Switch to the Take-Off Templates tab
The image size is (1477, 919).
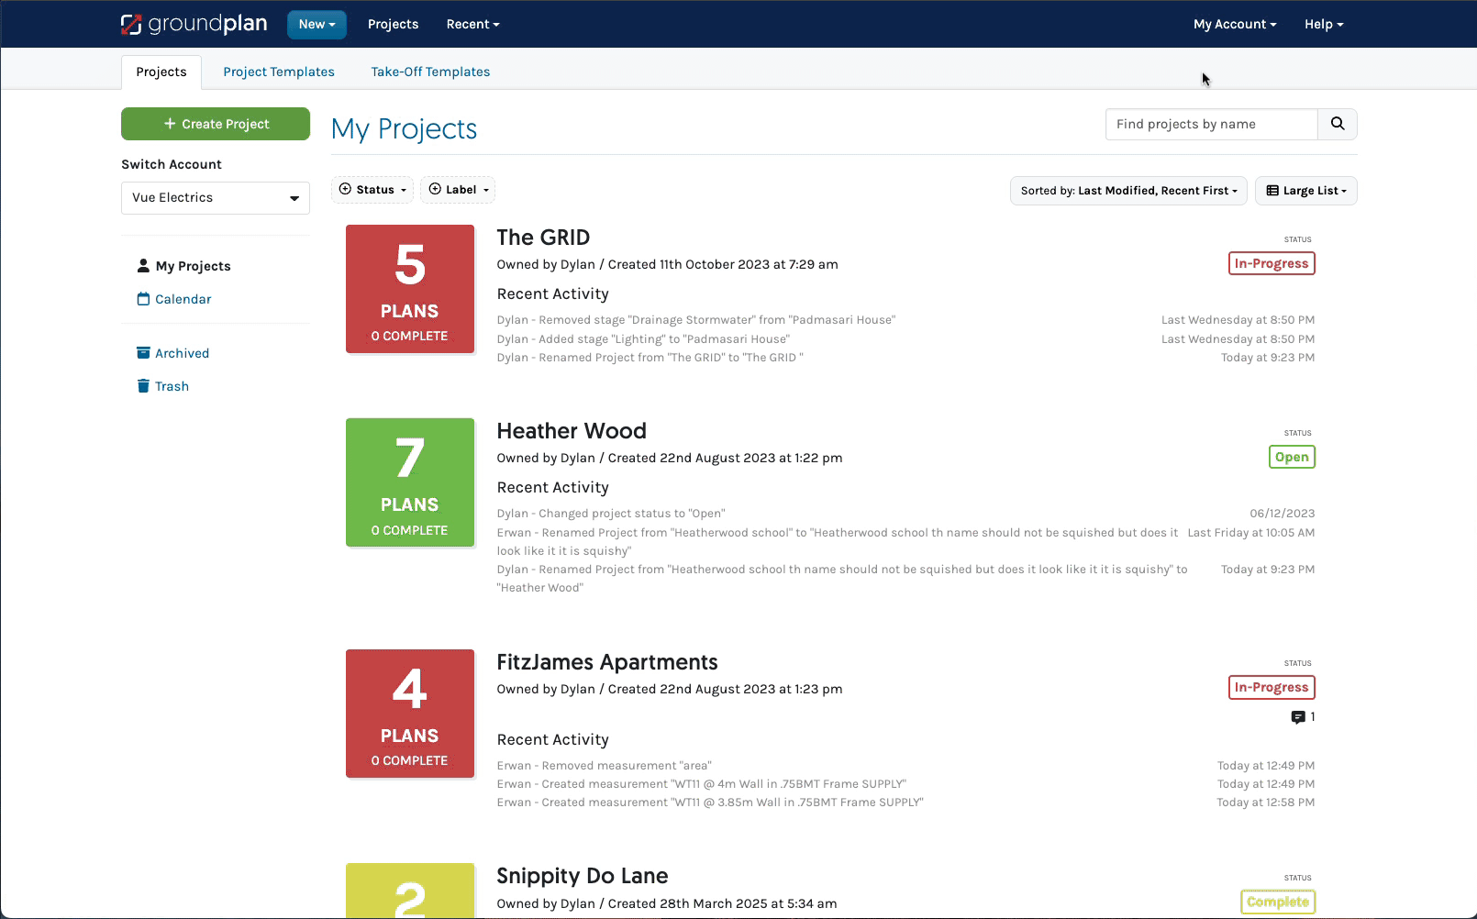point(430,72)
